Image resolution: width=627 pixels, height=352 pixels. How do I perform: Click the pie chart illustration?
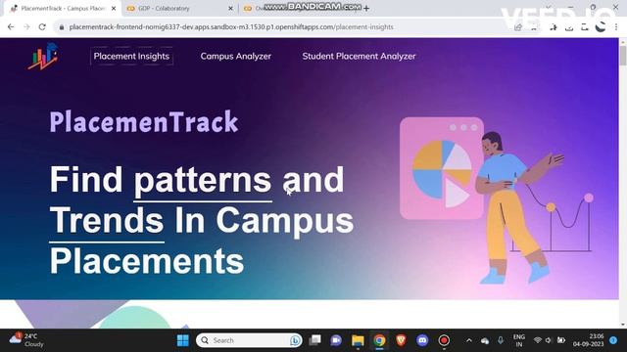(x=442, y=174)
